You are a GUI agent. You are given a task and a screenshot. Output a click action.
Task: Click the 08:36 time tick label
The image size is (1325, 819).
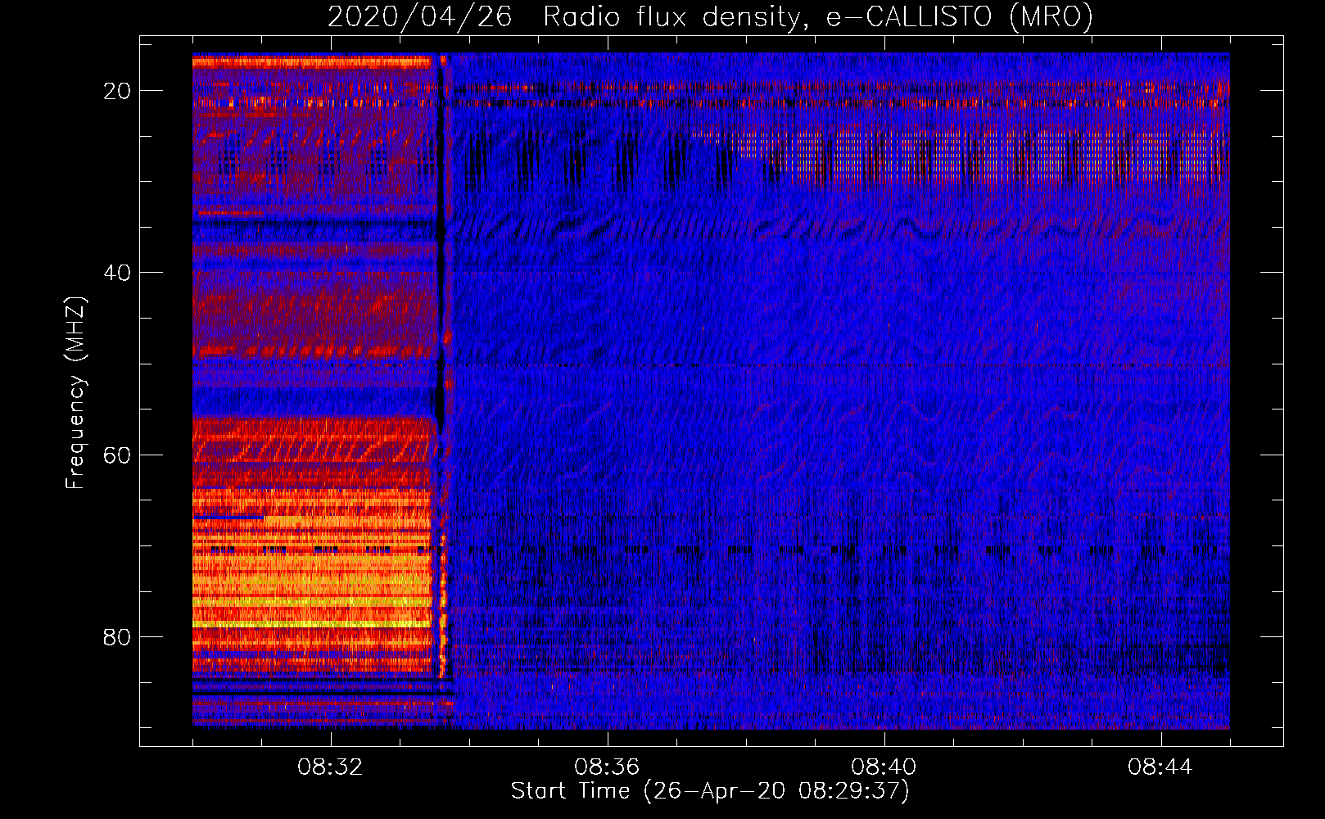click(607, 767)
